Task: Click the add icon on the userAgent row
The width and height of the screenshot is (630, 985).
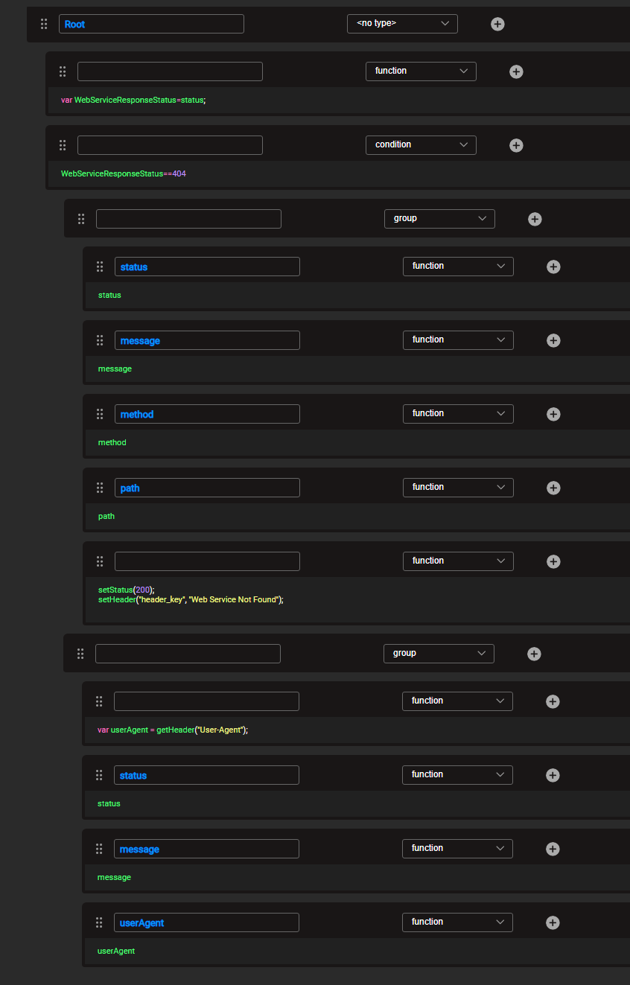Action: pos(553,922)
